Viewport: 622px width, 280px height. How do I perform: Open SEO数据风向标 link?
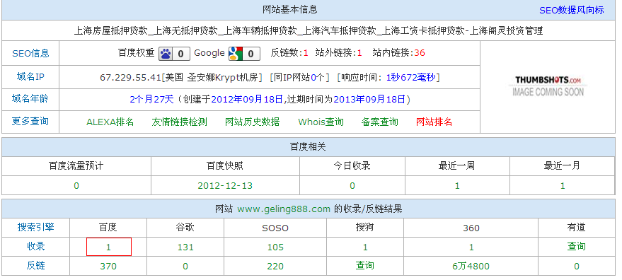pos(571,11)
